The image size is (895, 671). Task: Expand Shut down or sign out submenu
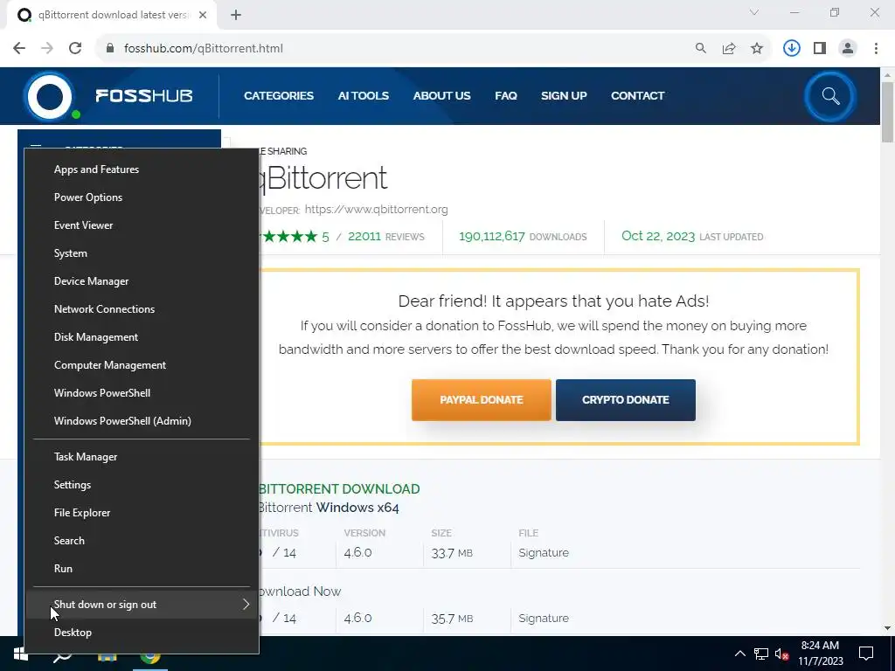pyautogui.click(x=142, y=605)
